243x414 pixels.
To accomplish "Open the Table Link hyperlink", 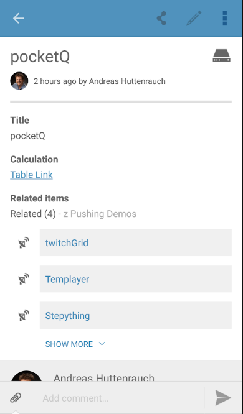I will [x=32, y=175].
